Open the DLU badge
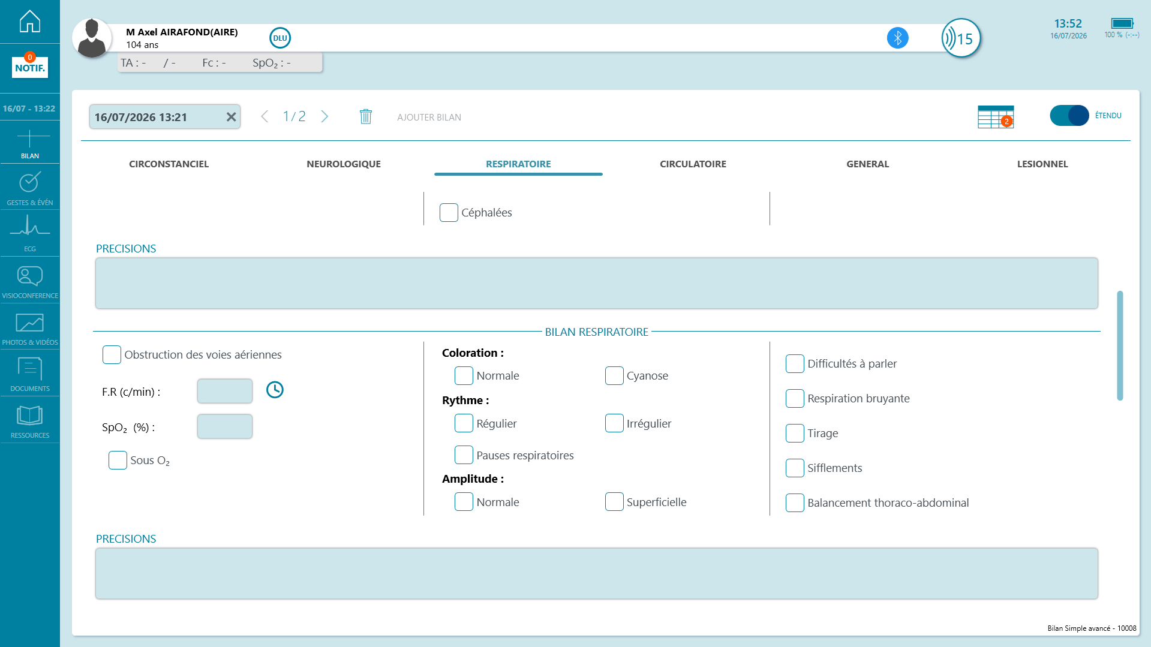The image size is (1151, 647). pos(280,38)
